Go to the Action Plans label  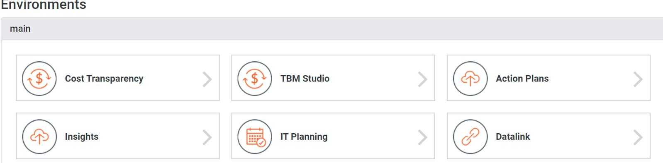tap(522, 79)
